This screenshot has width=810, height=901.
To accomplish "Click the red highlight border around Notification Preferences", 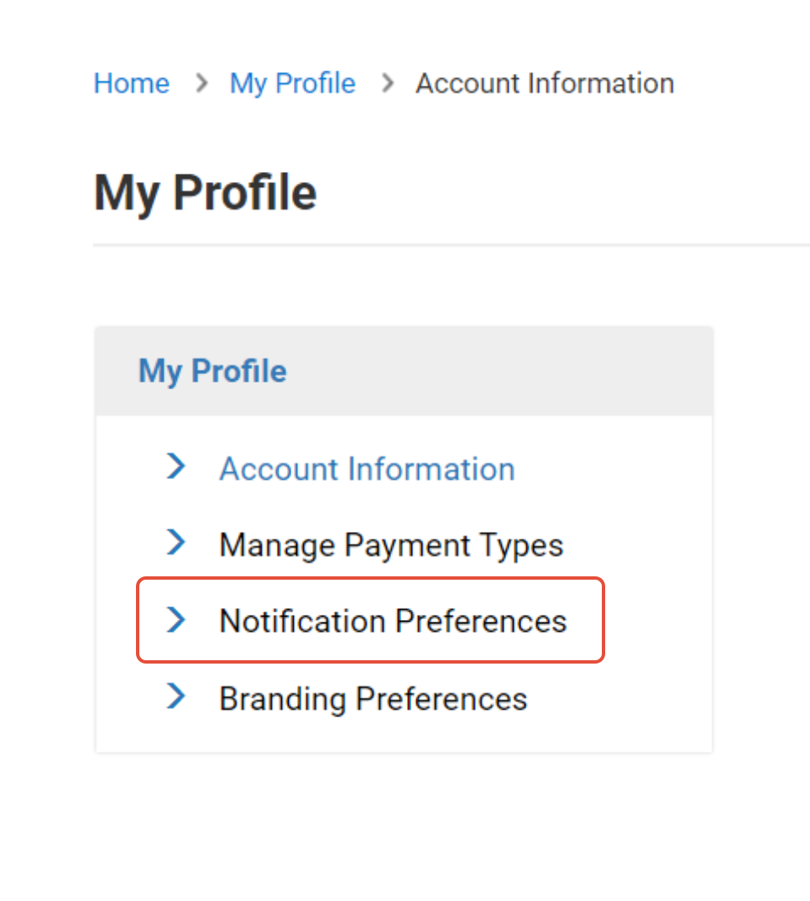I will 370,579.
